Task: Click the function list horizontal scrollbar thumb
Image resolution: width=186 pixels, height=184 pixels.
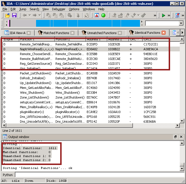Action: [x=70, y=126]
